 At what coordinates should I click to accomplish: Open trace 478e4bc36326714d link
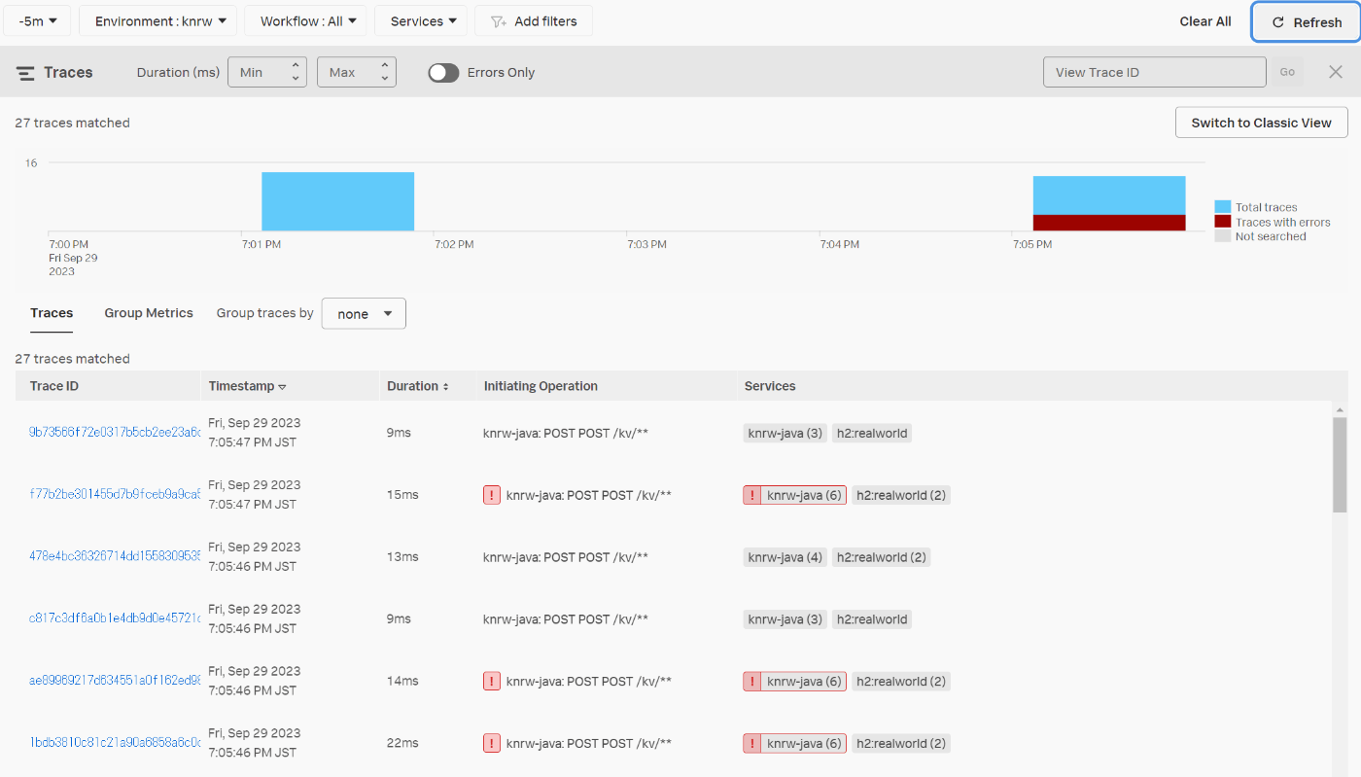(115, 557)
